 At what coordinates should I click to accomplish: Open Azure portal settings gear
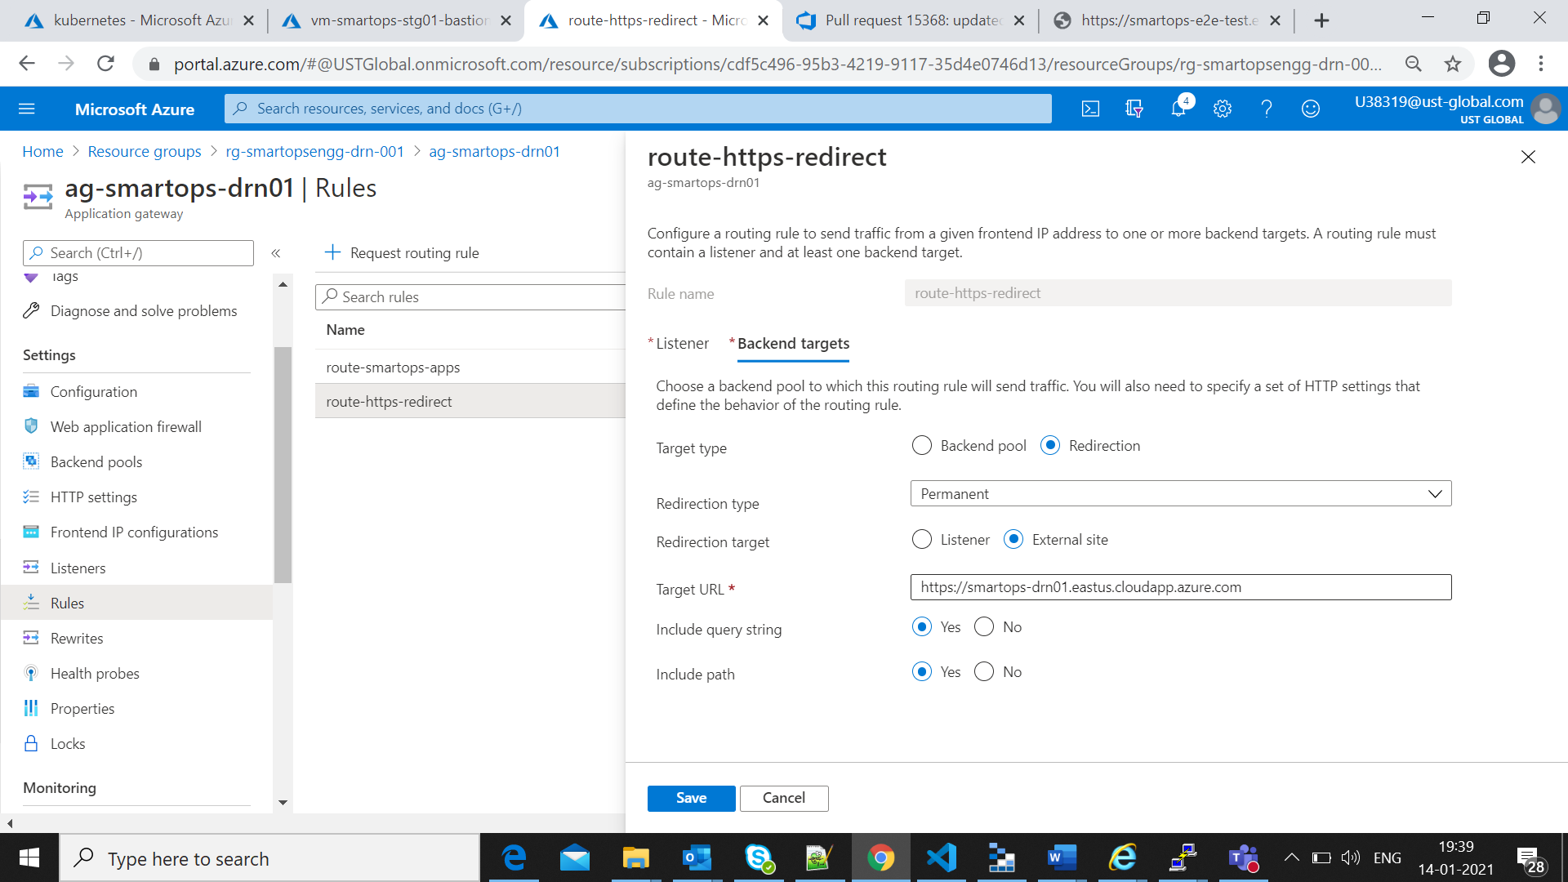coord(1223,109)
